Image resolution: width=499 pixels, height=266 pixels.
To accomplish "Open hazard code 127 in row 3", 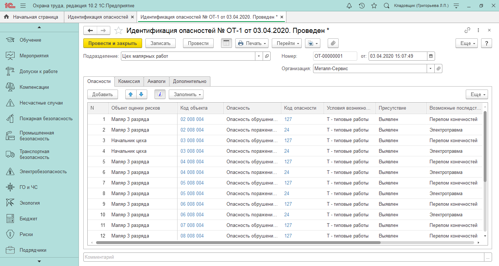I will click(288, 141).
